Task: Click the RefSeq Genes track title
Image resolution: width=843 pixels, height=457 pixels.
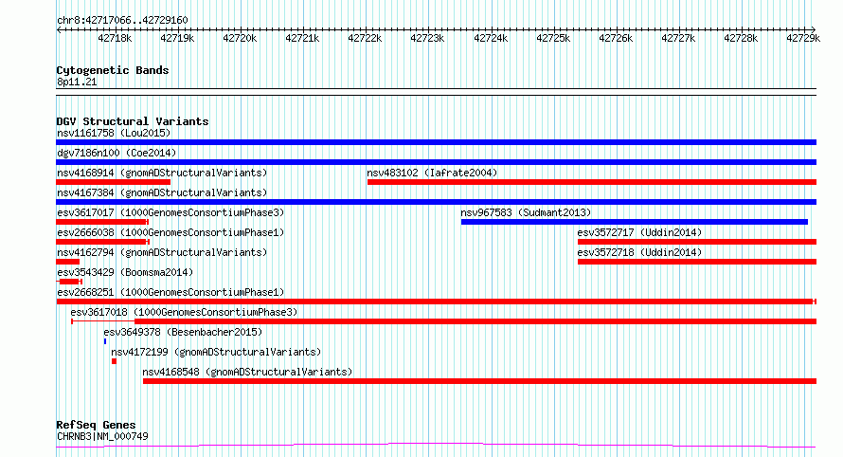Action: [x=96, y=426]
